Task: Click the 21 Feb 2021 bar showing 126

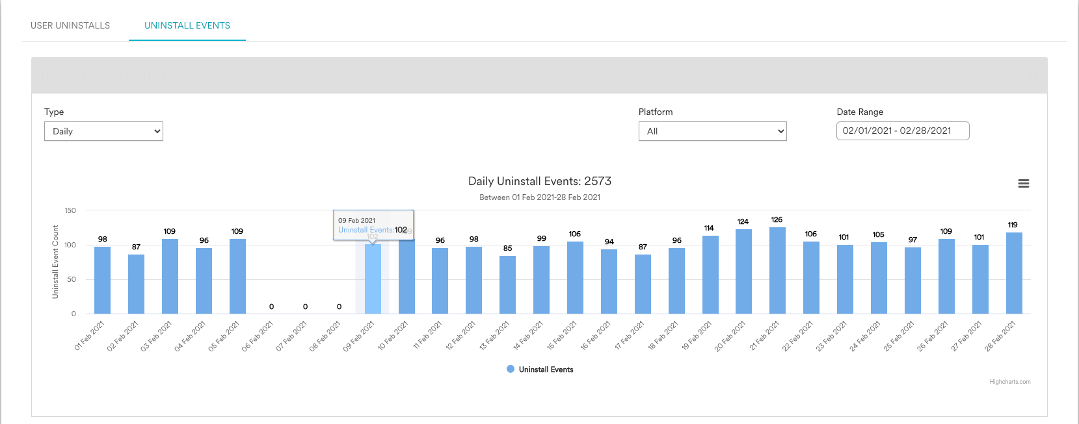Action: 777,271
